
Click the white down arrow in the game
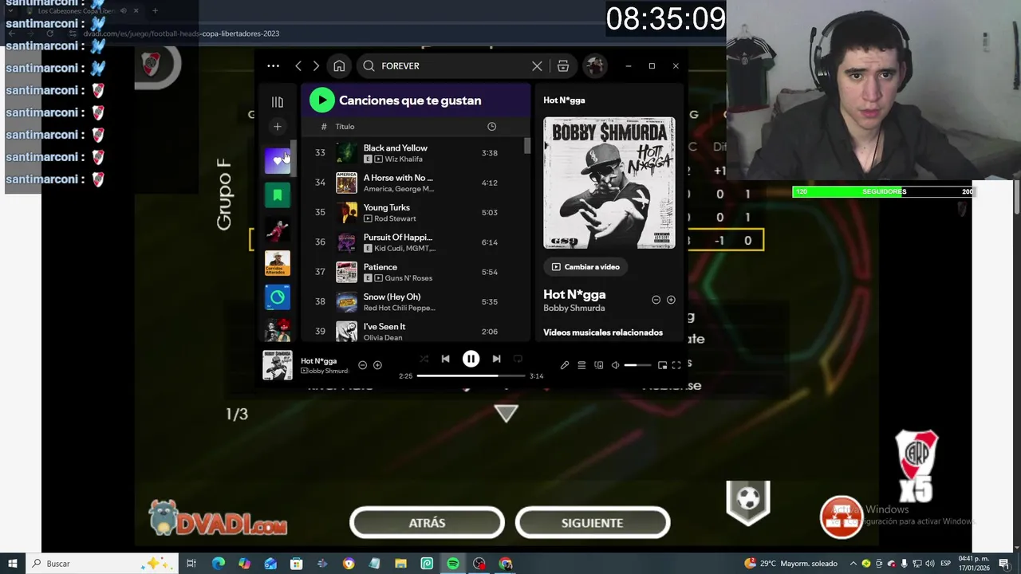pos(506,413)
